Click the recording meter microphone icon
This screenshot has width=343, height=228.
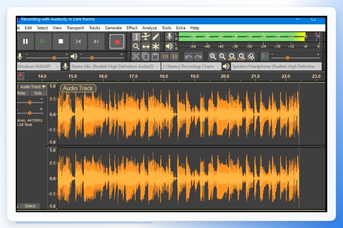click(x=169, y=37)
